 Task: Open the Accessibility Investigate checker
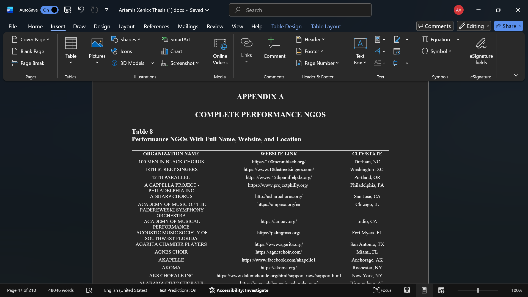tap(239, 290)
